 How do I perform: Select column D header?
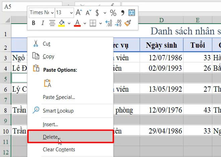[x=161, y=20]
